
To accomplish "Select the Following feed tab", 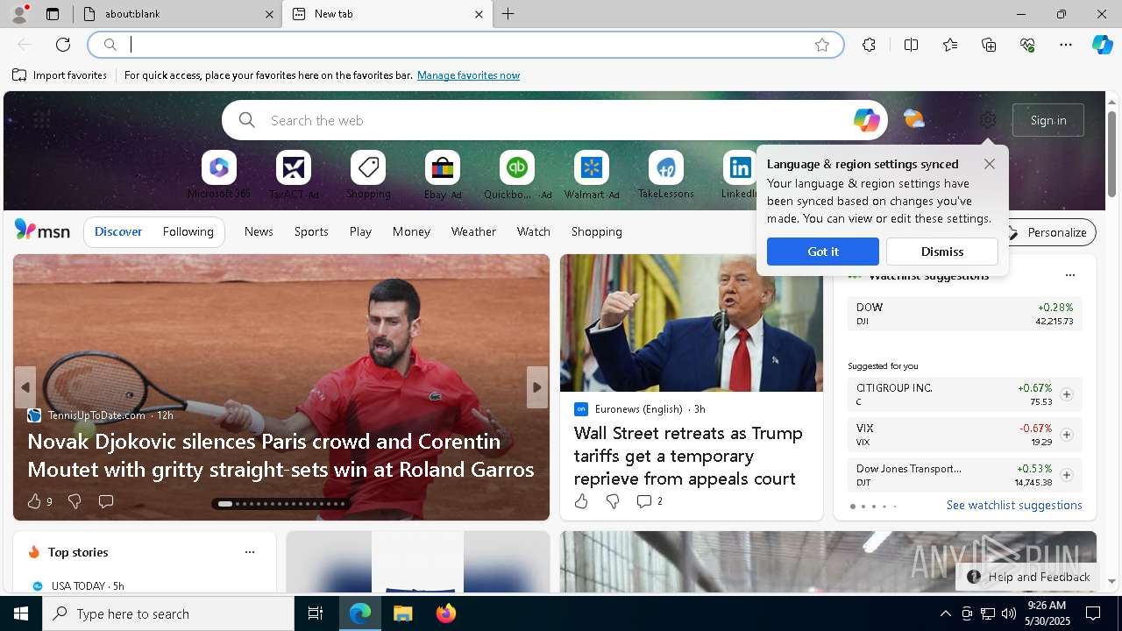I will tap(188, 231).
